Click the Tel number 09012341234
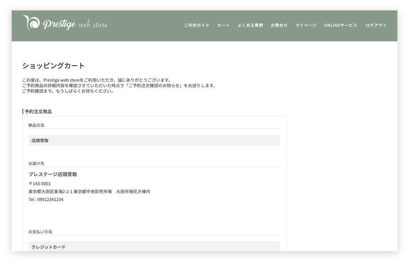This screenshot has width=409, height=264. click(46, 200)
